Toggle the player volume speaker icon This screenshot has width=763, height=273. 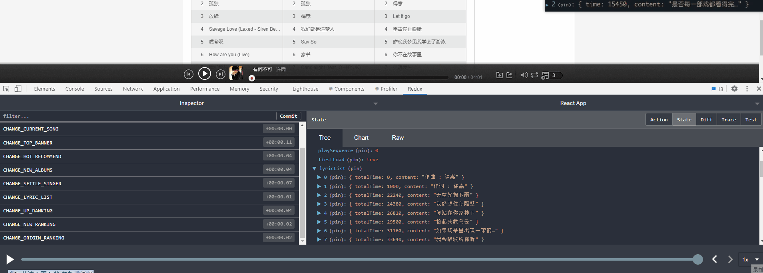(x=524, y=75)
